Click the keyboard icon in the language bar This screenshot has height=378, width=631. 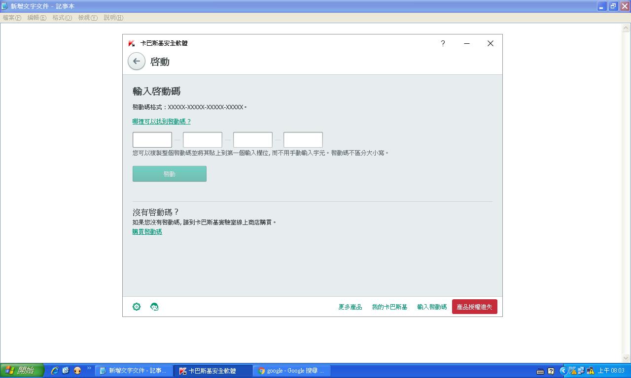pyautogui.click(x=540, y=371)
